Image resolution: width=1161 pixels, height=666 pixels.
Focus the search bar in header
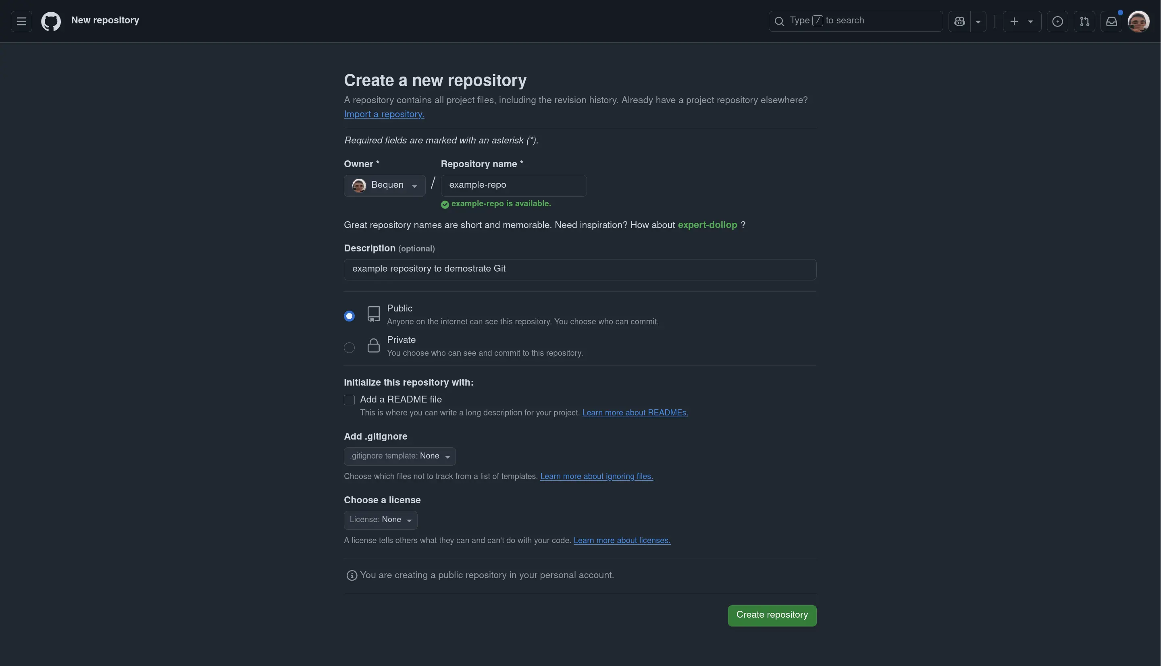(855, 21)
